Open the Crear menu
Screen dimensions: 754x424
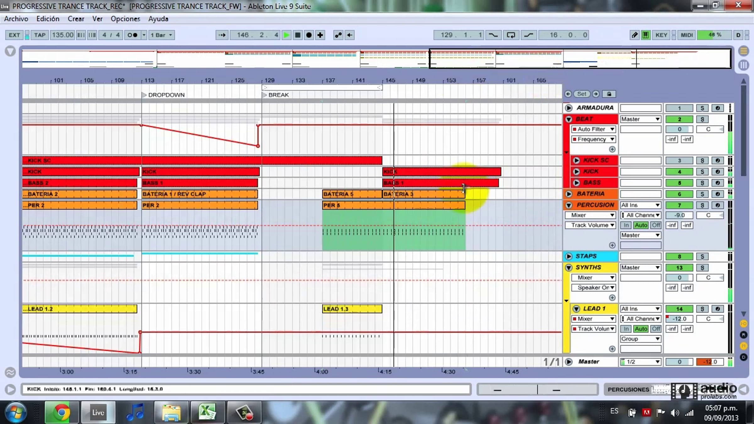point(76,19)
